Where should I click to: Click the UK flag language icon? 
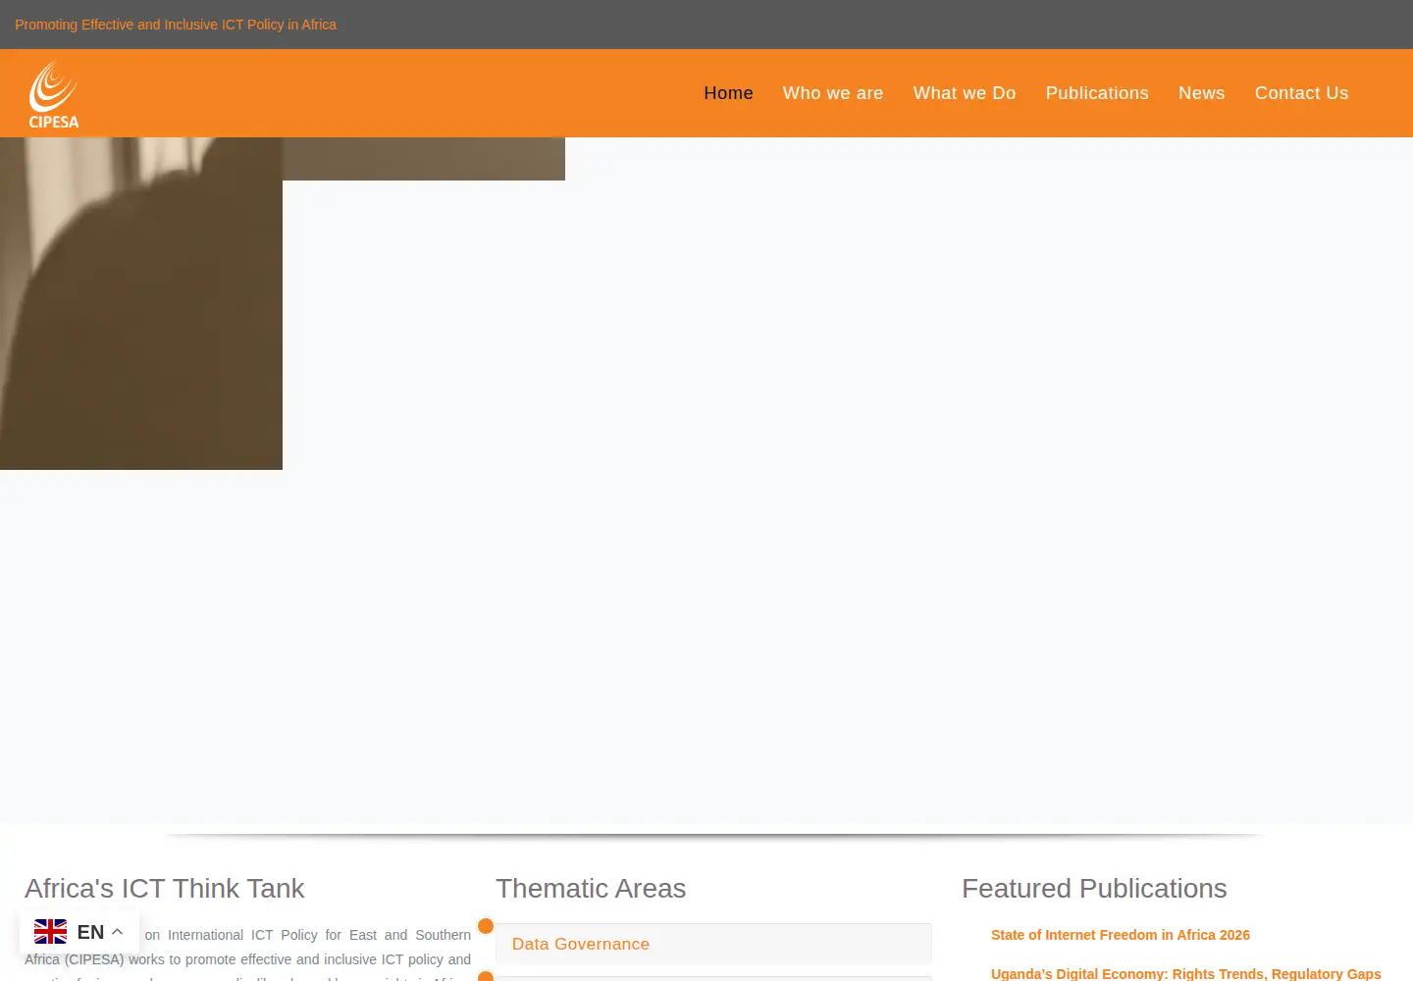point(51,932)
